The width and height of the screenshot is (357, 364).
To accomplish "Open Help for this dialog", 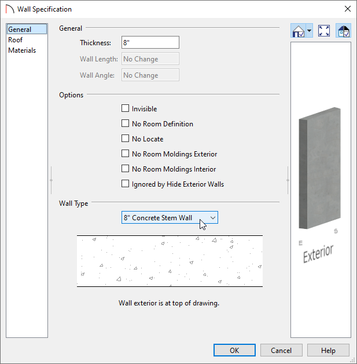I will pos(328,350).
